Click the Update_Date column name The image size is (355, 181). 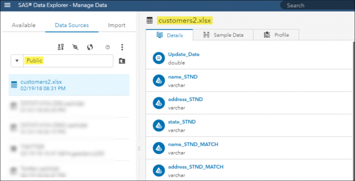pos(184,54)
